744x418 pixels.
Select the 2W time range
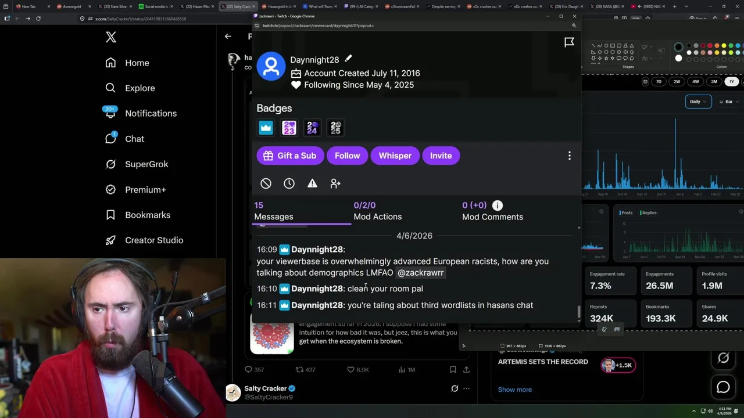pyautogui.click(x=677, y=82)
